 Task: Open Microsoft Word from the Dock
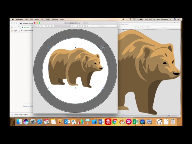tap(101, 122)
